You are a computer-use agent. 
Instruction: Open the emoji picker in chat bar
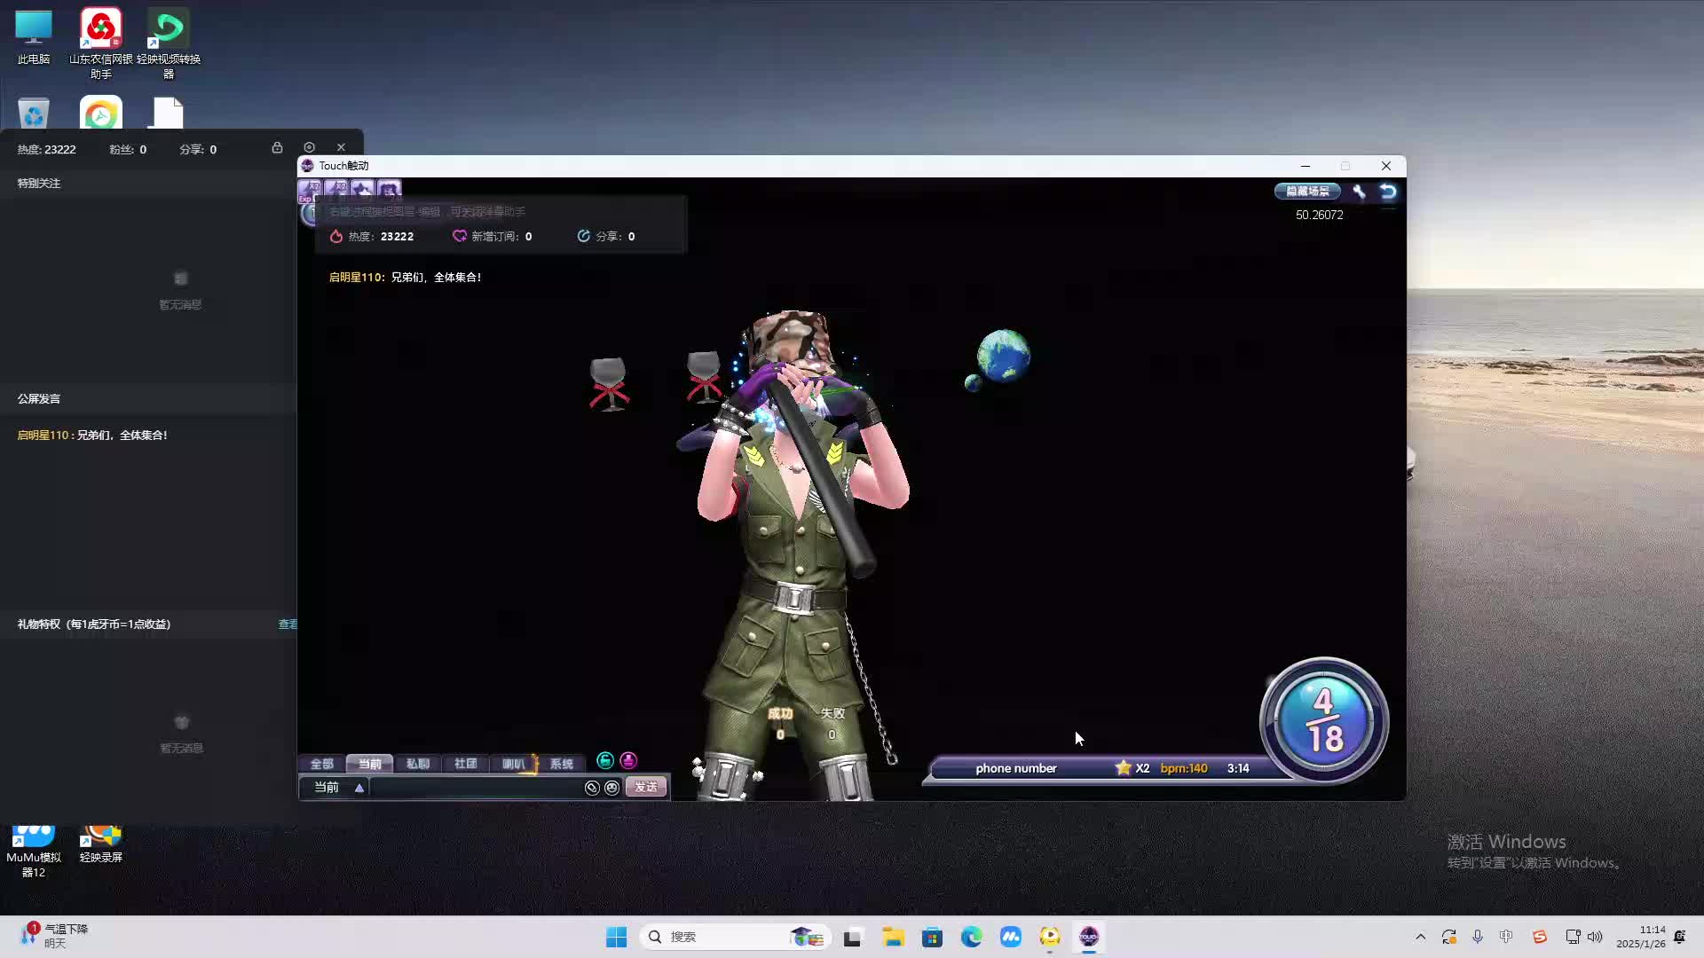(611, 788)
